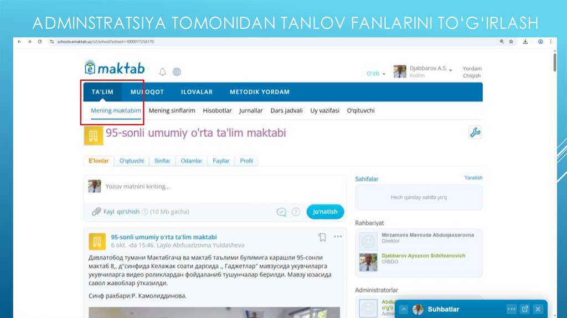Open Djabbarov A.S. user dropdown

(x=431, y=68)
